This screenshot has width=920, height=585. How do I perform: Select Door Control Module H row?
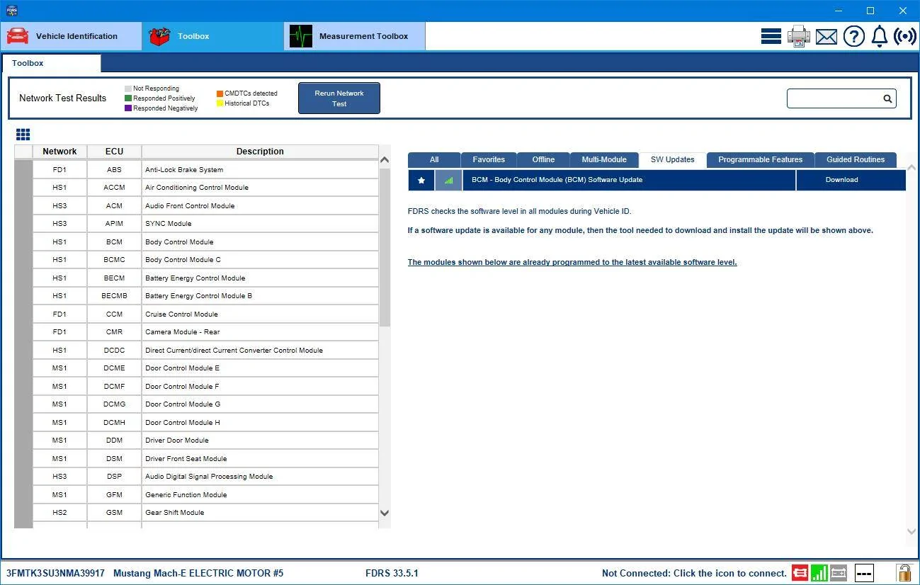pos(205,423)
